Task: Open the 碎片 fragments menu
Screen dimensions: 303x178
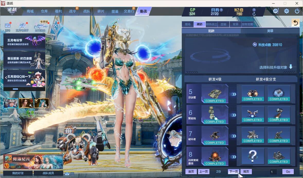Action: [101, 11]
